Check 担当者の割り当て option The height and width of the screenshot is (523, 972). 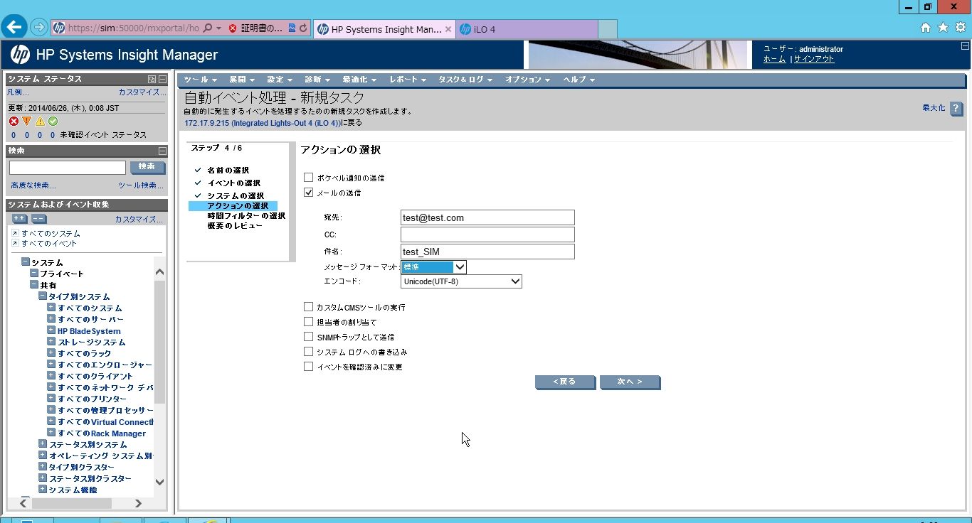[308, 322]
